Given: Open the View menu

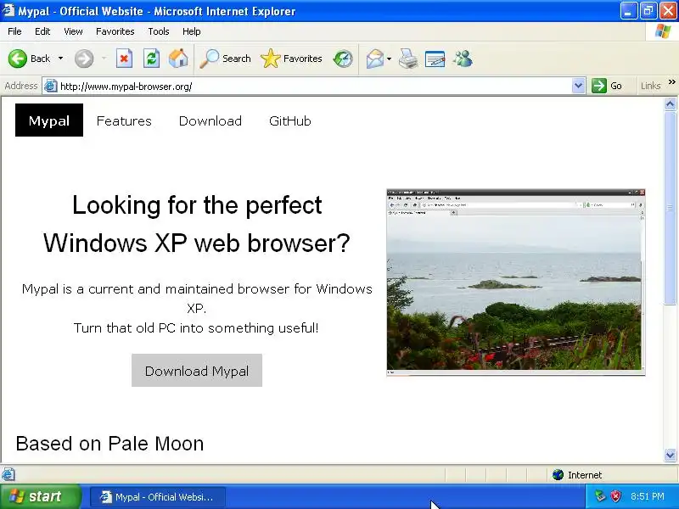Looking at the screenshot, I should [73, 31].
